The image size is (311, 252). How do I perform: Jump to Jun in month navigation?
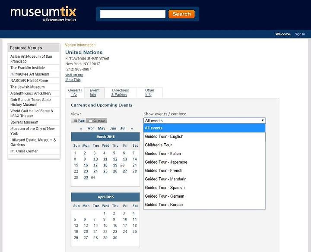[x=113, y=129]
